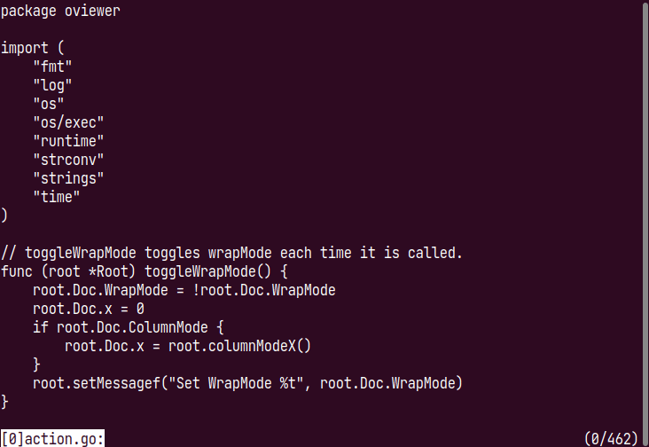The width and height of the screenshot is (649, 447).
Task: Click the "time" import entry
Action: (56, 197)
